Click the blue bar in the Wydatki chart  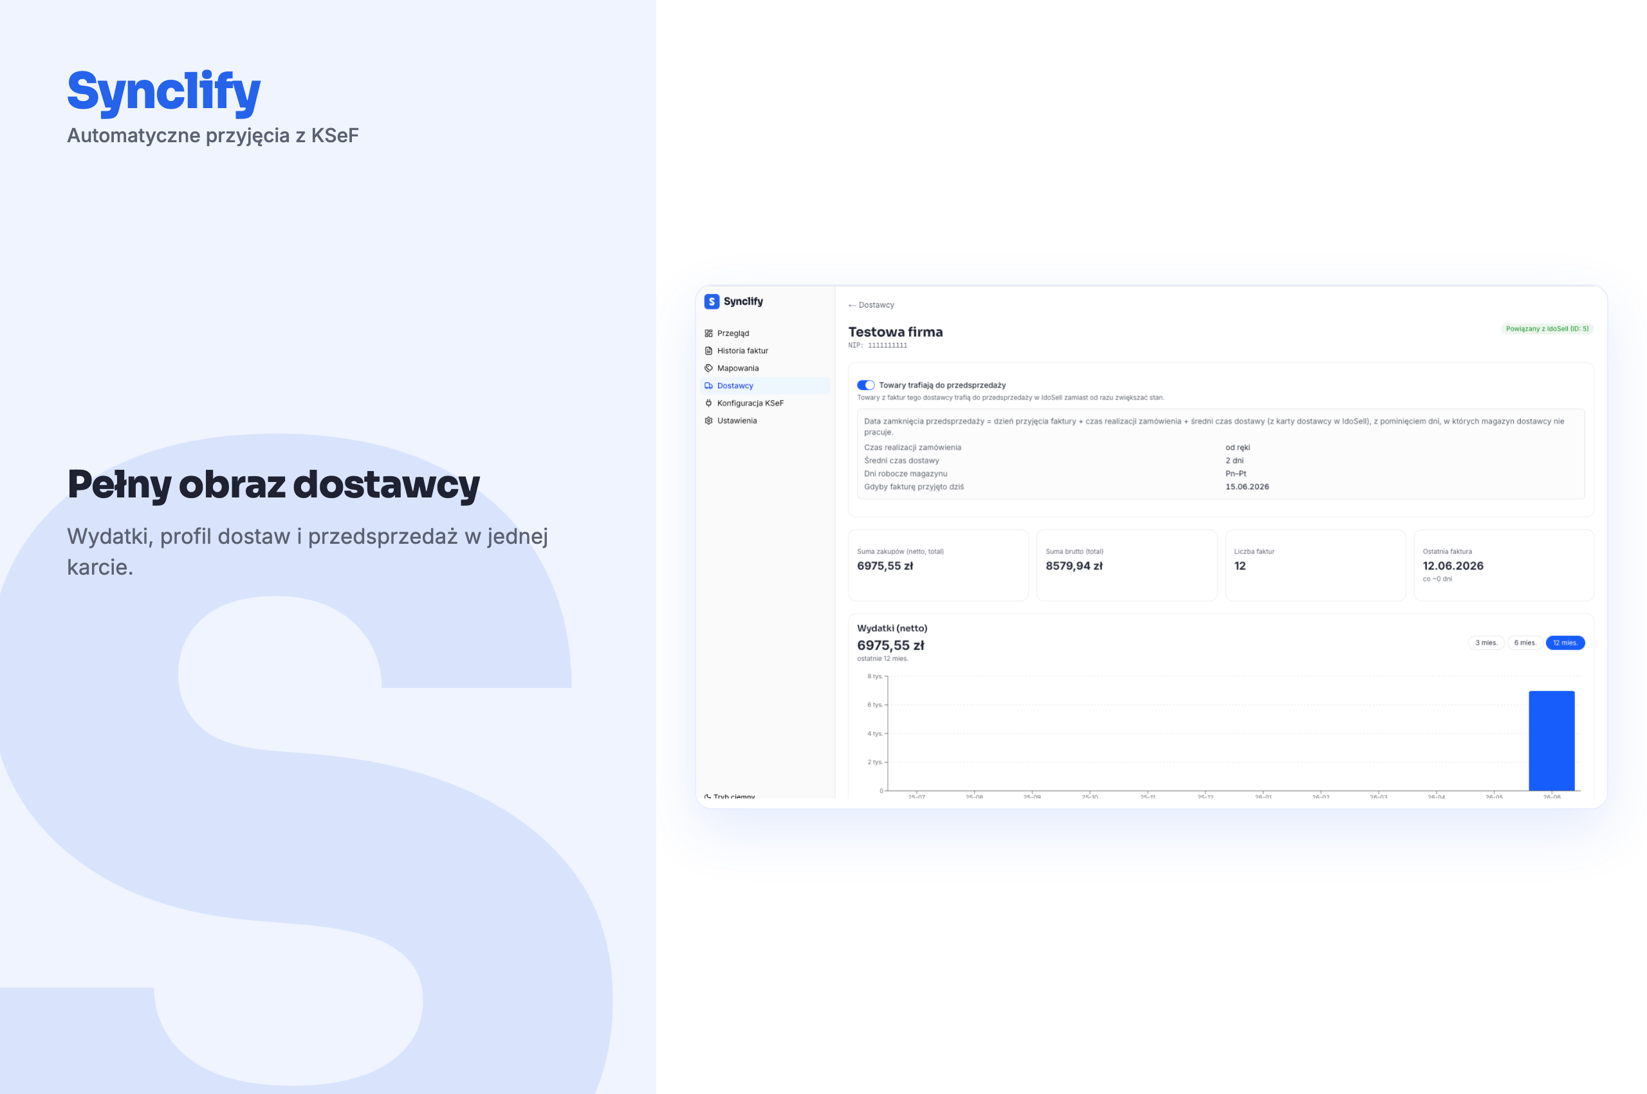[1551, 741]
